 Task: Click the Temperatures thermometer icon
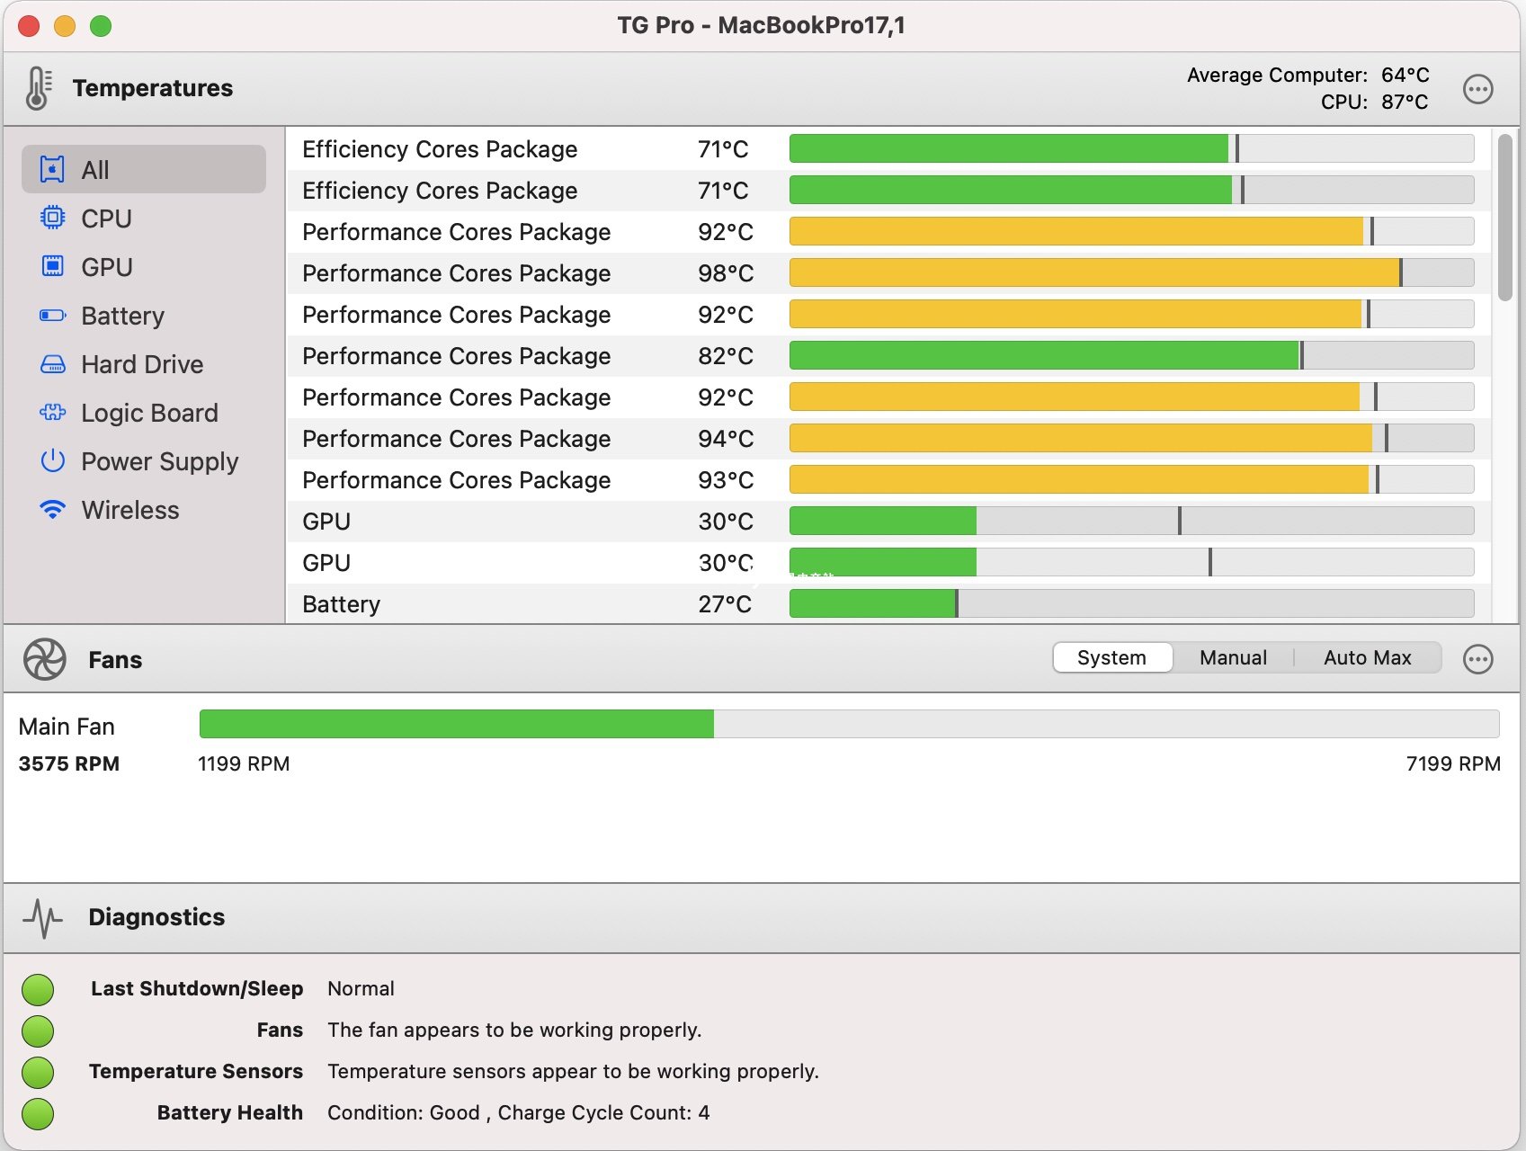[x=38, y=88]
